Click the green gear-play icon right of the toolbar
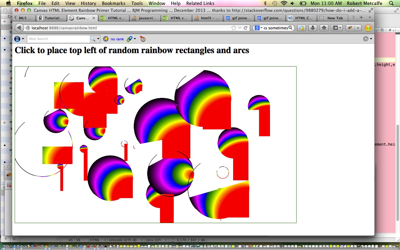This screenshot has height=250, width=400. click(368, 28)
